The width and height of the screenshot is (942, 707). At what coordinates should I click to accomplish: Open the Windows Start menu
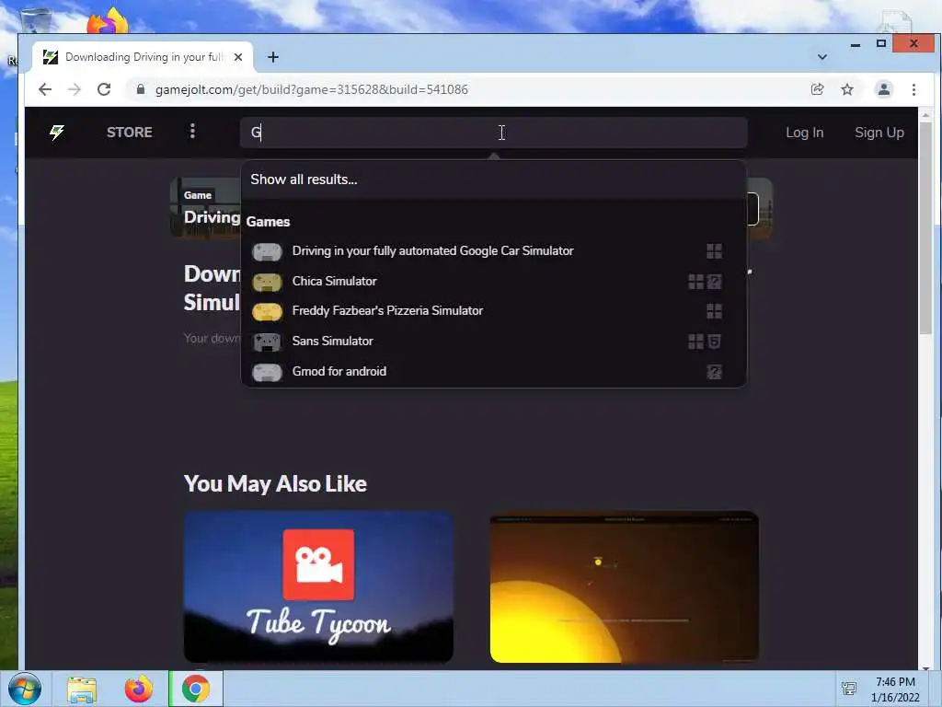point(25,689)
